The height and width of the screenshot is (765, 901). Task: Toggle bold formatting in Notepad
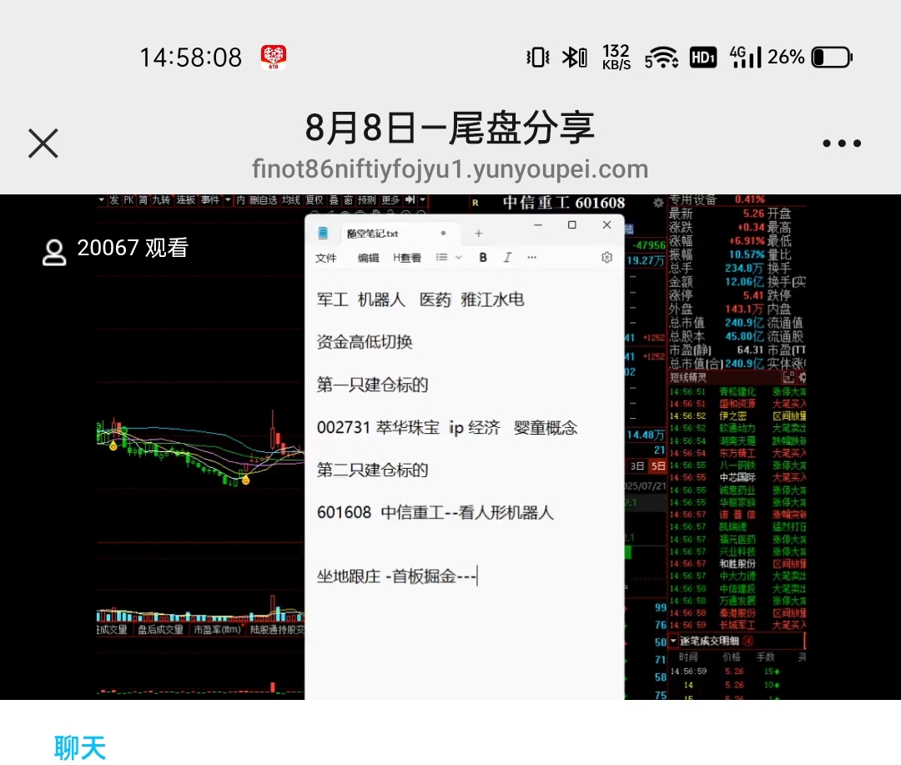click(x=483, y=258)
